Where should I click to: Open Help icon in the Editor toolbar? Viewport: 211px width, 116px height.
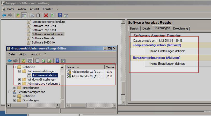pyautogui.click(x=57, y=61)
